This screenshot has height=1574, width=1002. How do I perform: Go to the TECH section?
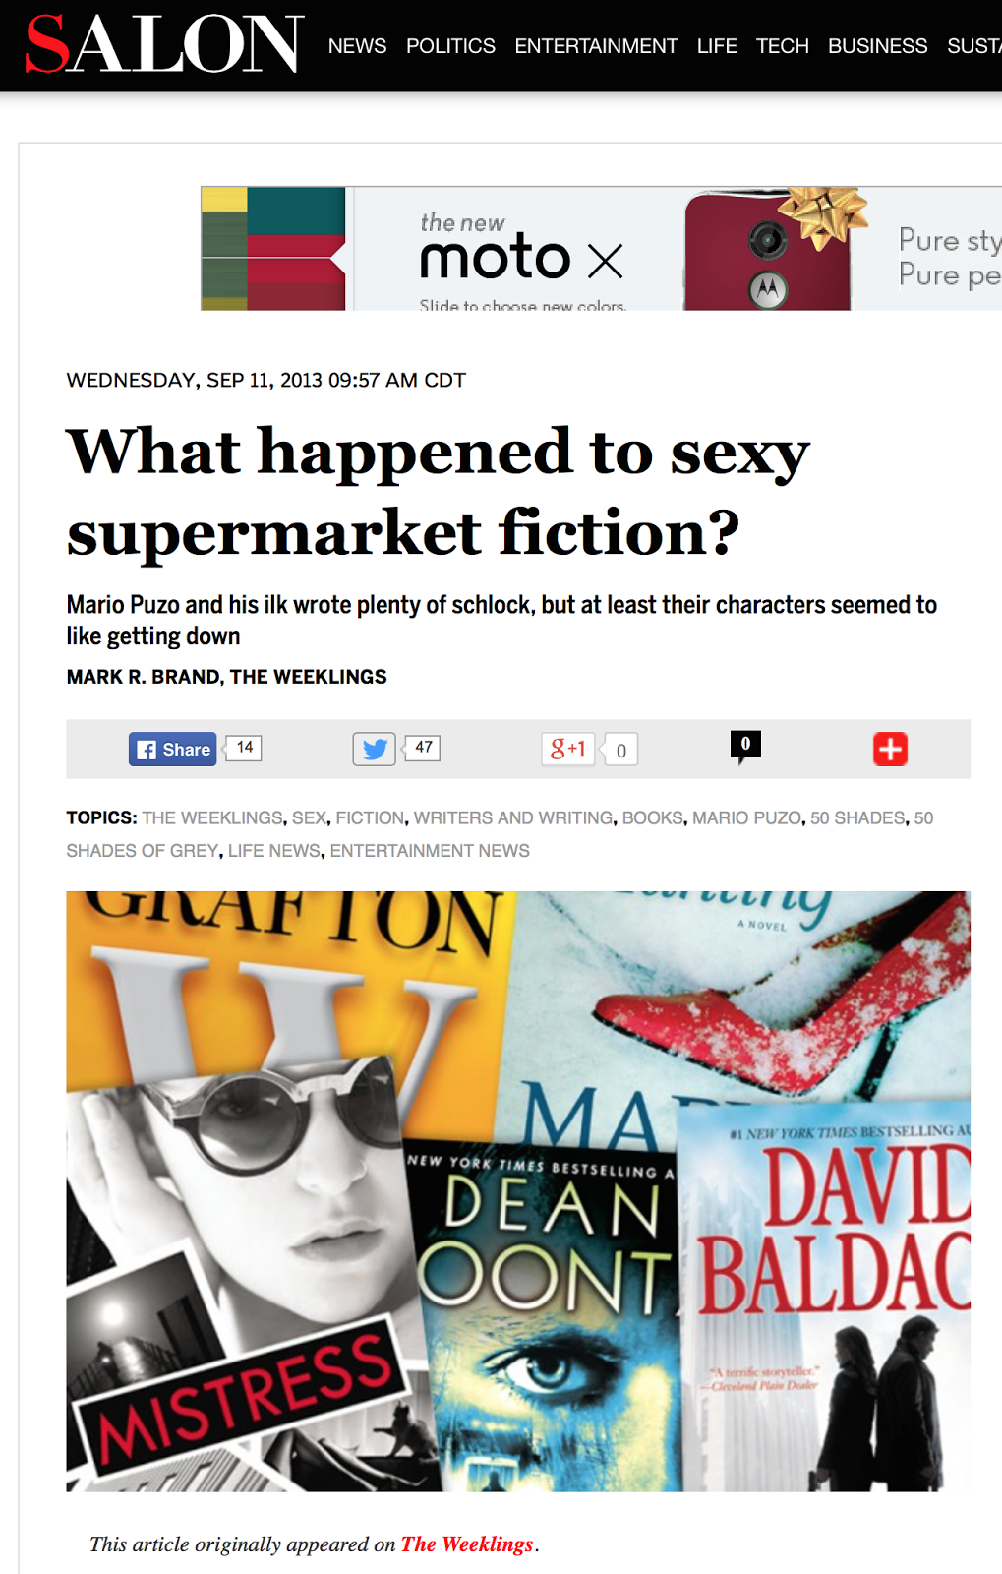pos(782,46)
